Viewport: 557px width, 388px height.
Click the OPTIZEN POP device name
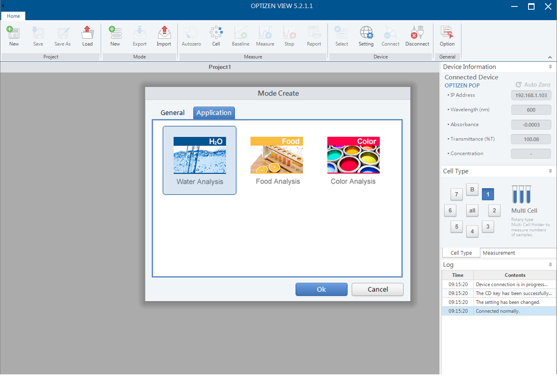point(462,85)
